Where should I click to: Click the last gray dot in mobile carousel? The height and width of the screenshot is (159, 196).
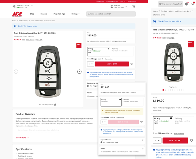(x=184, y=90)
